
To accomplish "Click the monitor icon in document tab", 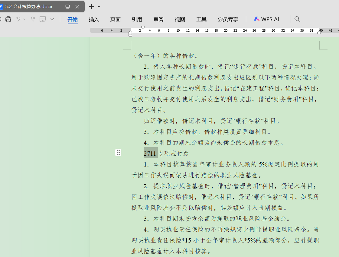I will 68,7.
